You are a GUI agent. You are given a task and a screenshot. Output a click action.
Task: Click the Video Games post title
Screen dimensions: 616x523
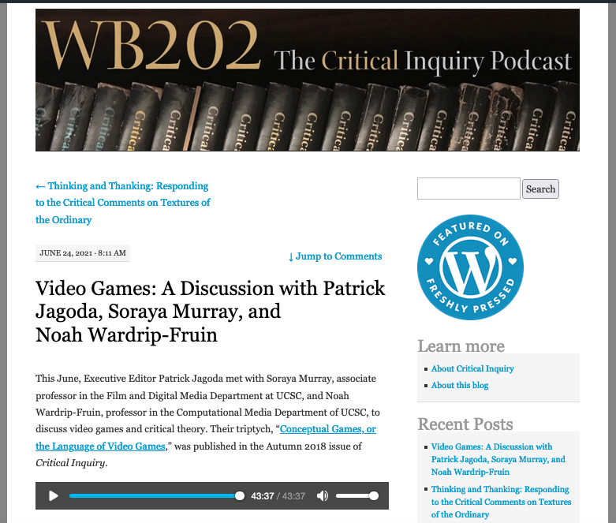(211, 311)
